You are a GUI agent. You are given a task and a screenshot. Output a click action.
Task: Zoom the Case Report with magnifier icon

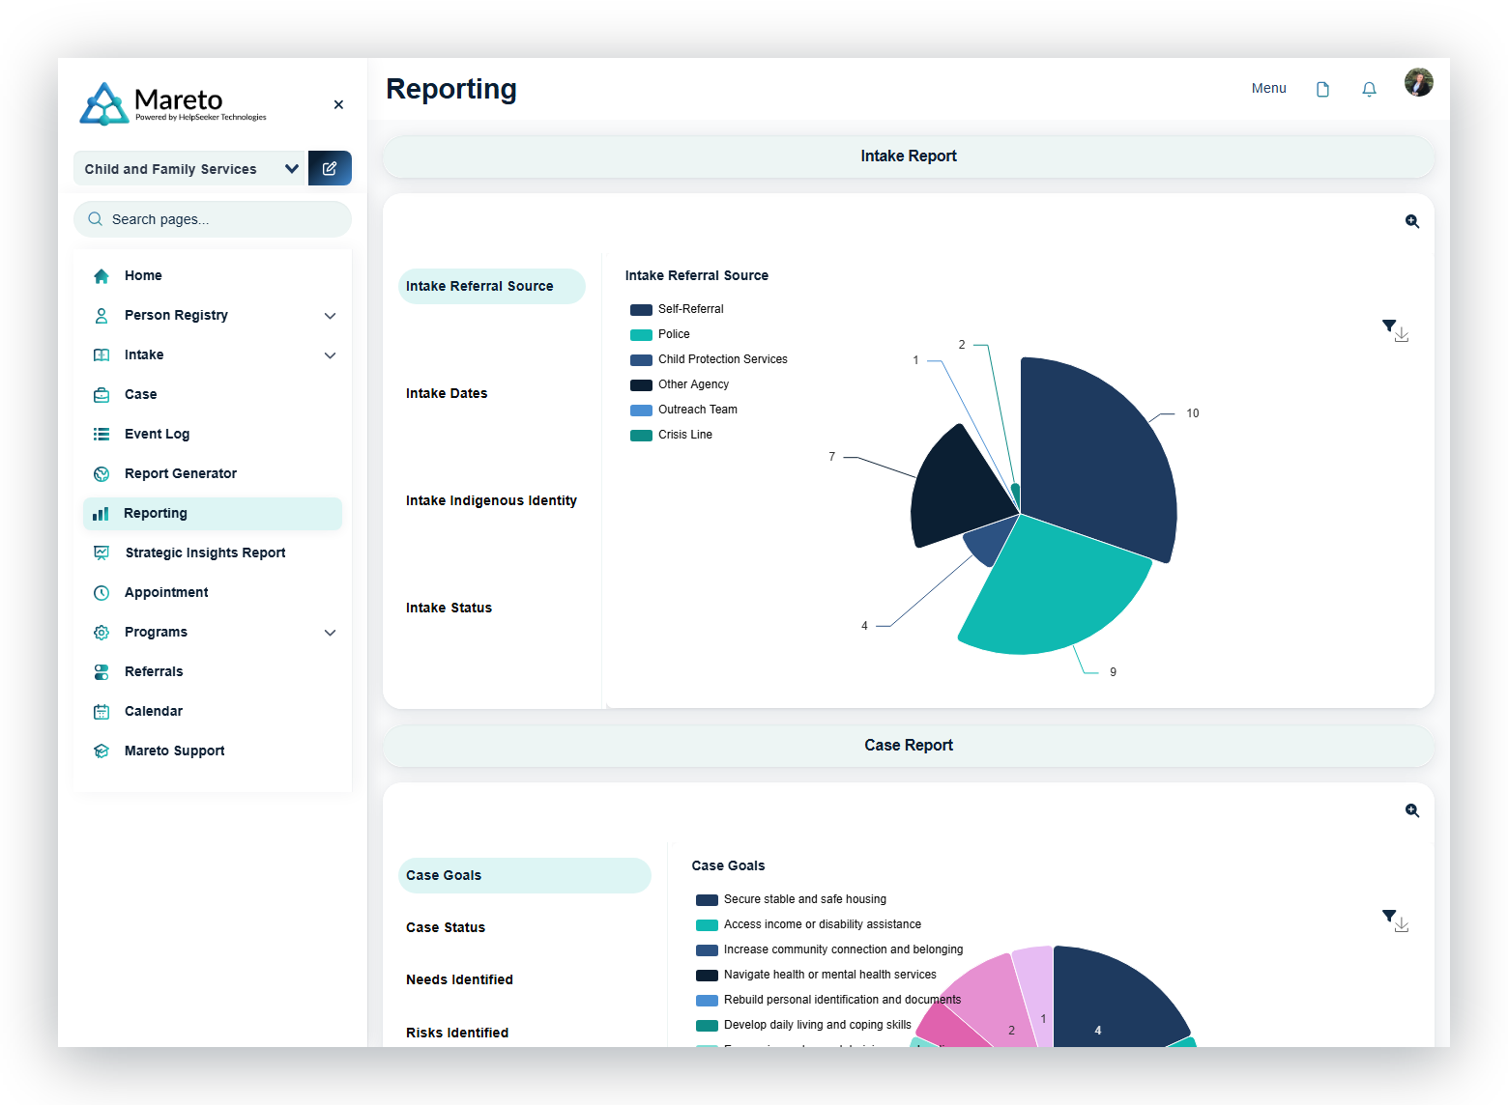pos(1412,810)
